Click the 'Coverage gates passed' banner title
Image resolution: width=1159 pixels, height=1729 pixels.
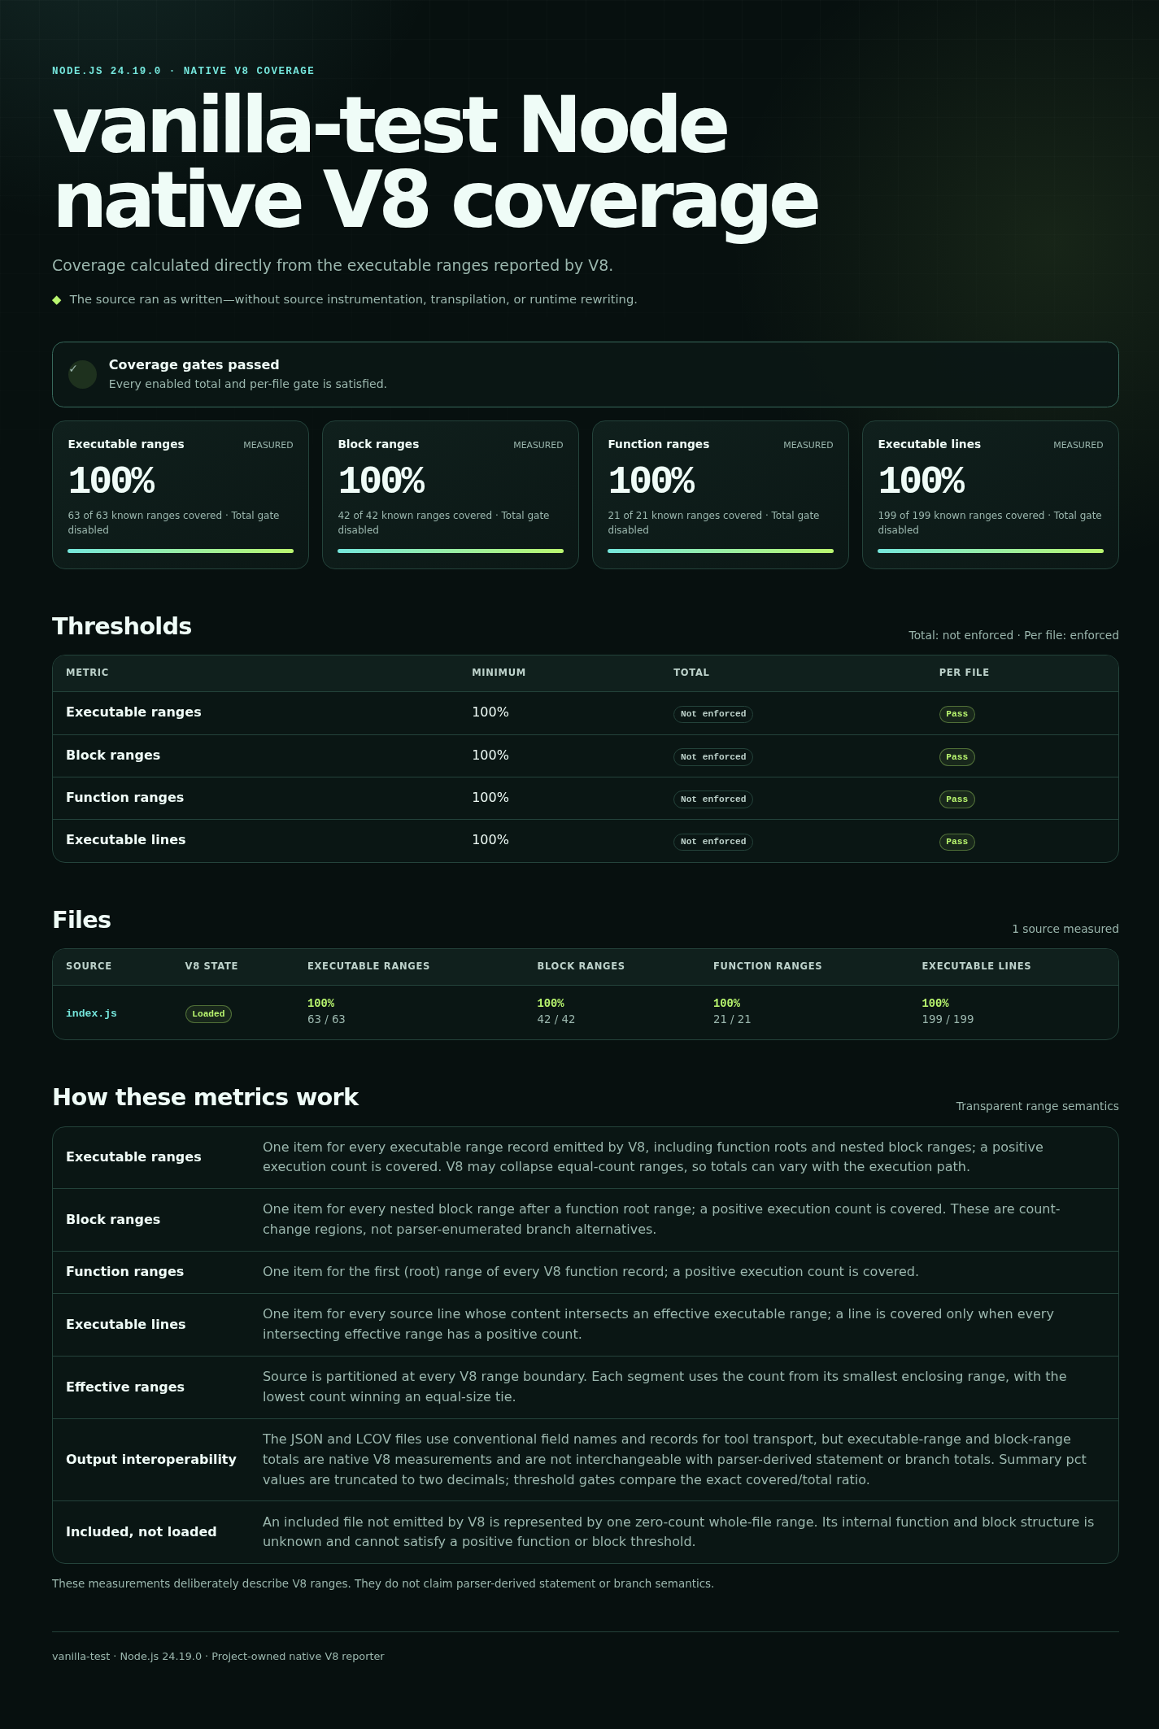click(x=194, y=365)
